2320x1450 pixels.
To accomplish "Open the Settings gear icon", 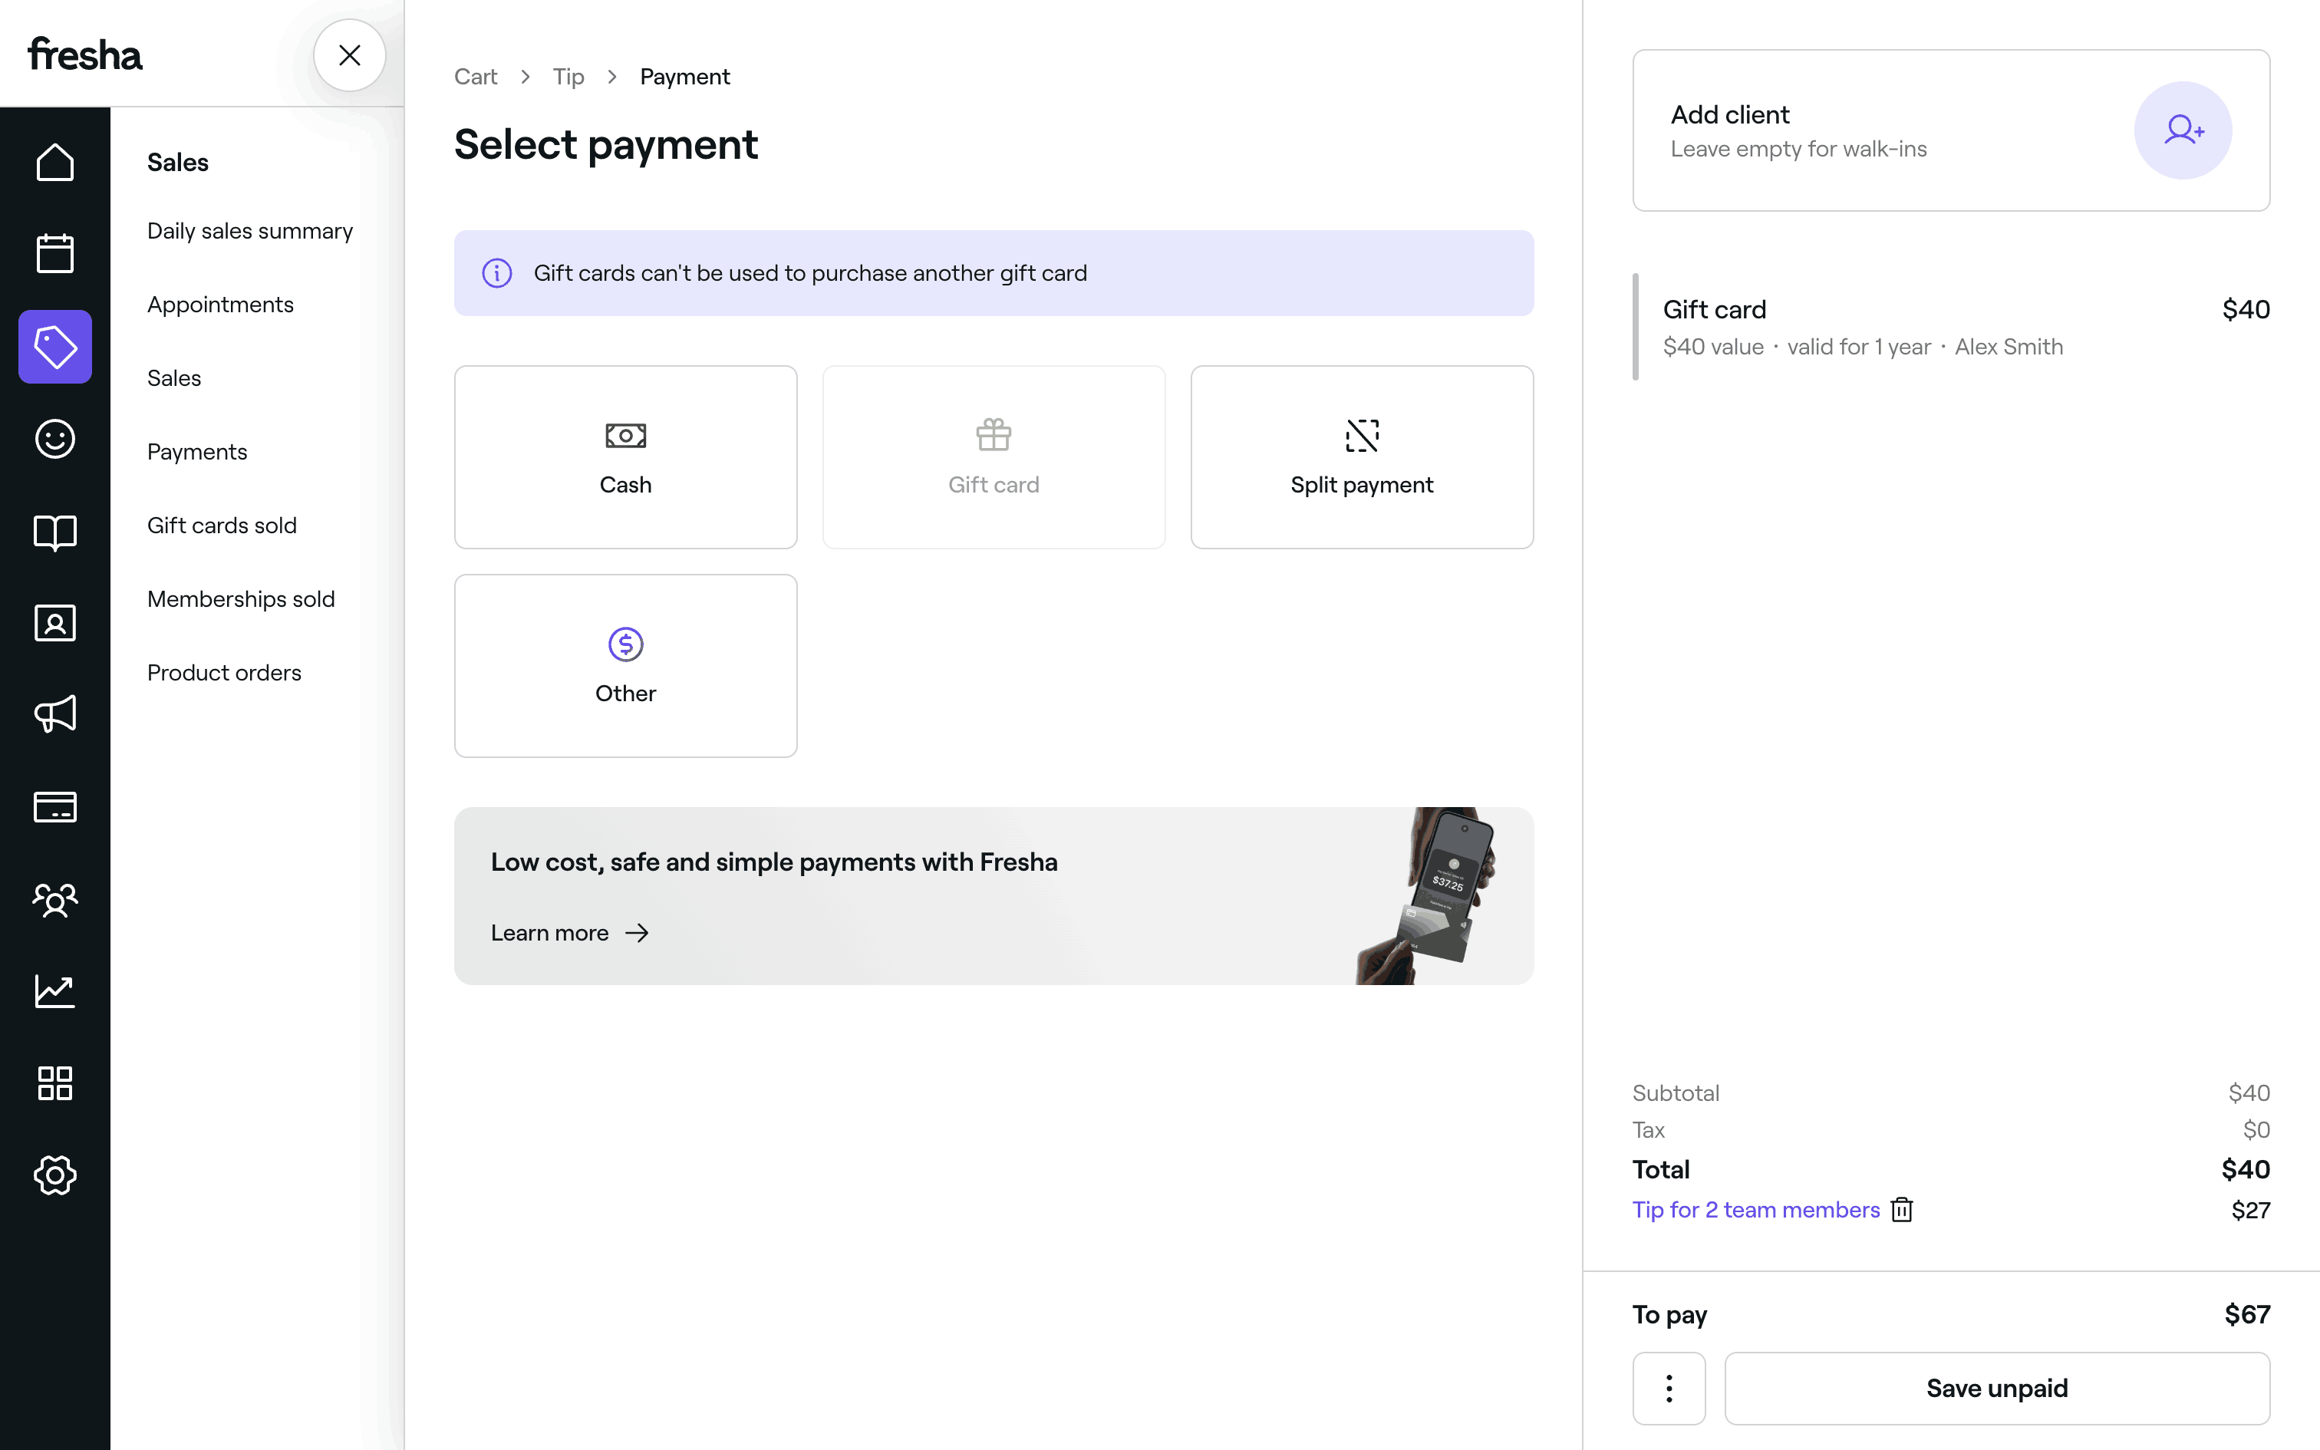I will (54, 1175).
